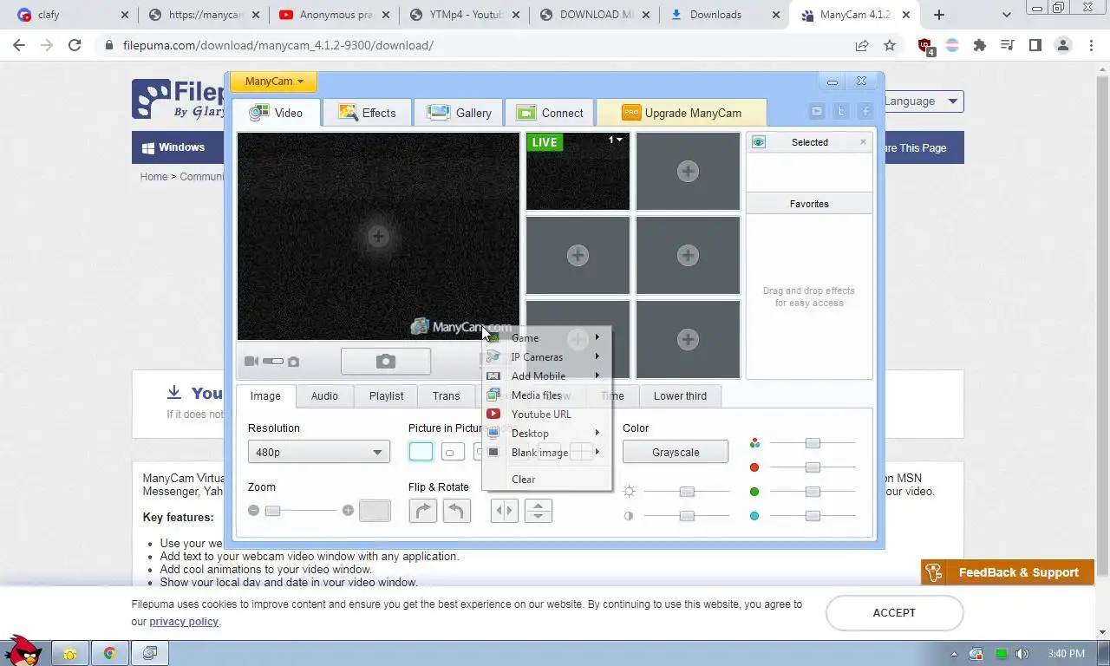
Task: Switch to the Image settings tab
Action: (x=265, y=396)
